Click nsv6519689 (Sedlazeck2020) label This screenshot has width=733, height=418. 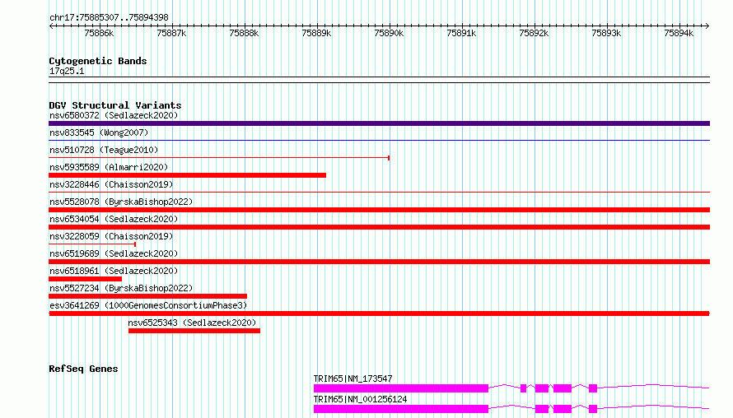114,253
